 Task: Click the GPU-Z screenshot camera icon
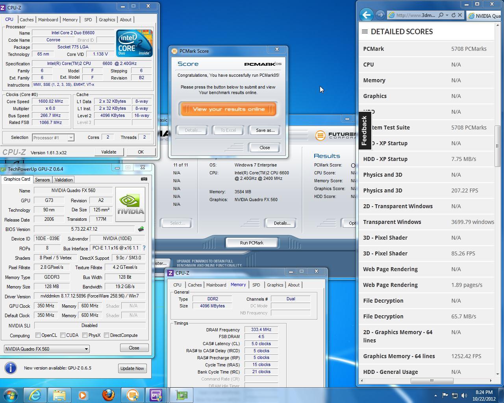click(x=144, y=179)
